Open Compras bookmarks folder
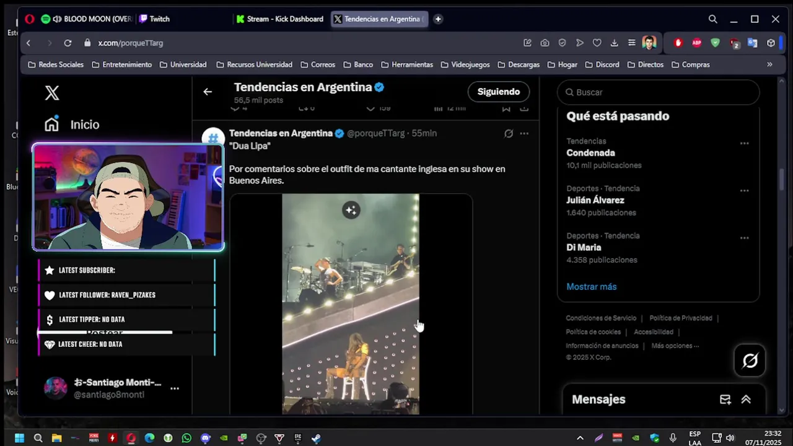This screenshot has height=446, width=793. [690, 64]
